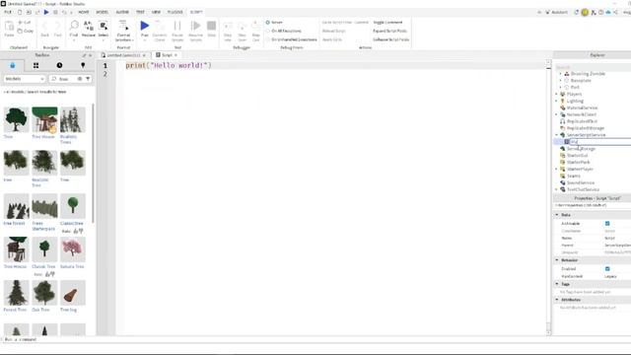Open the Toolbox Marketplace tab icon
Image resolution: width=631 pixels, height=355 pixels.
point(13,65)
